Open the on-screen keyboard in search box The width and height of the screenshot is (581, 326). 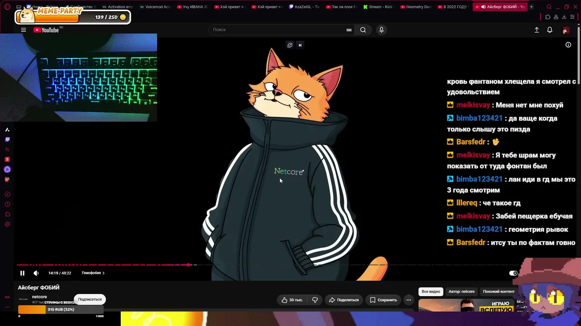click(x=349, y=30)
